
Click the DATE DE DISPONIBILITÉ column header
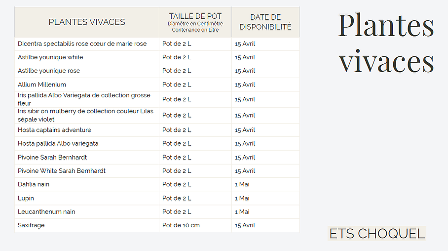click(x=265, y=22)
